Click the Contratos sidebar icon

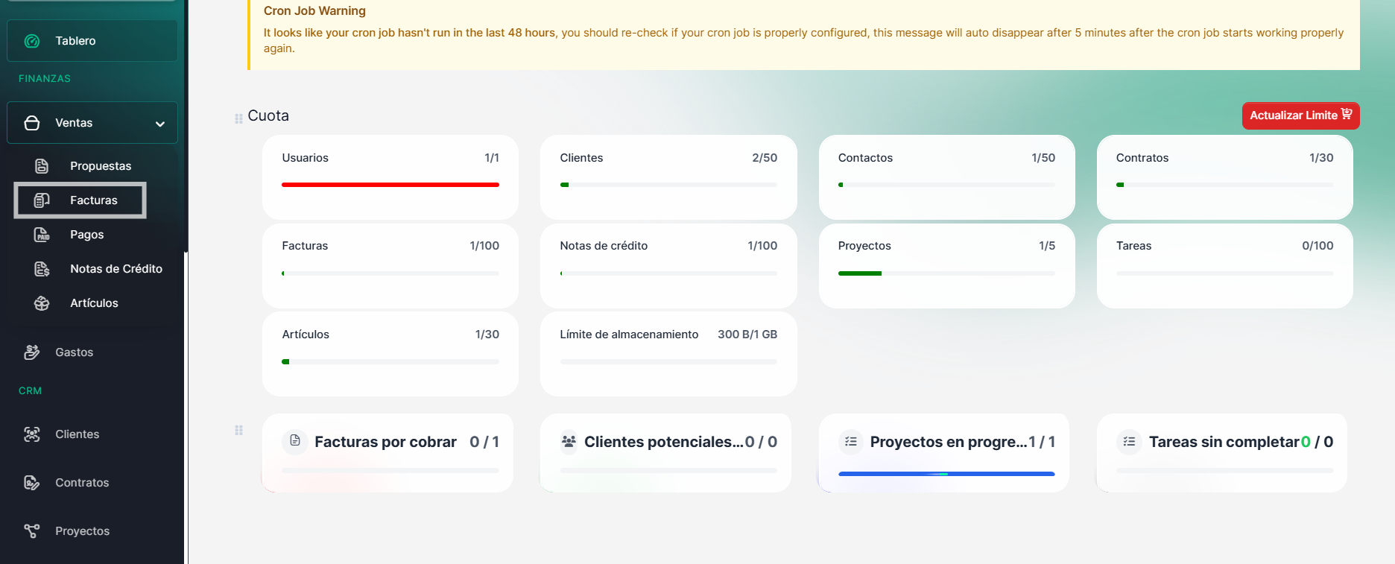point(32,483)
